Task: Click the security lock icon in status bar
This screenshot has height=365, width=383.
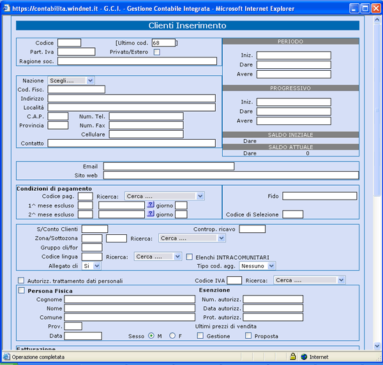Action: (292, 357)
